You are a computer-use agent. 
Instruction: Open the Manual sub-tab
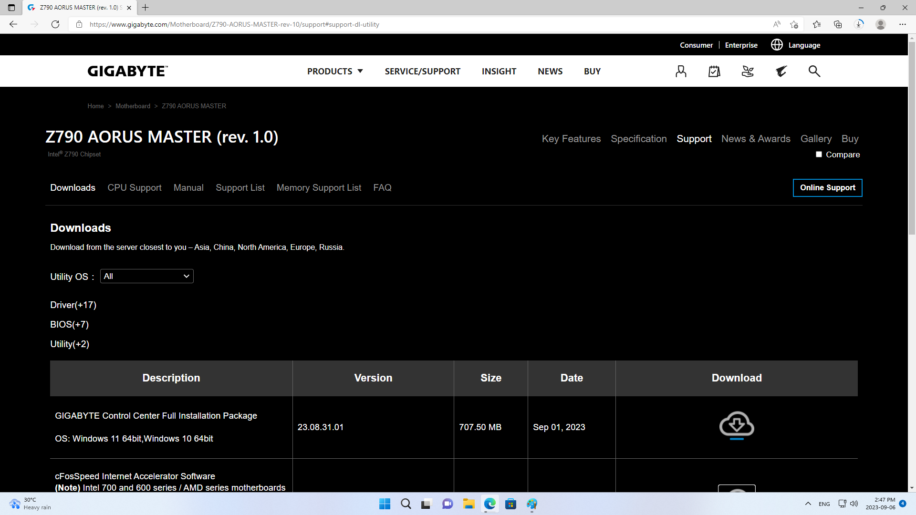tap(188, 188)
